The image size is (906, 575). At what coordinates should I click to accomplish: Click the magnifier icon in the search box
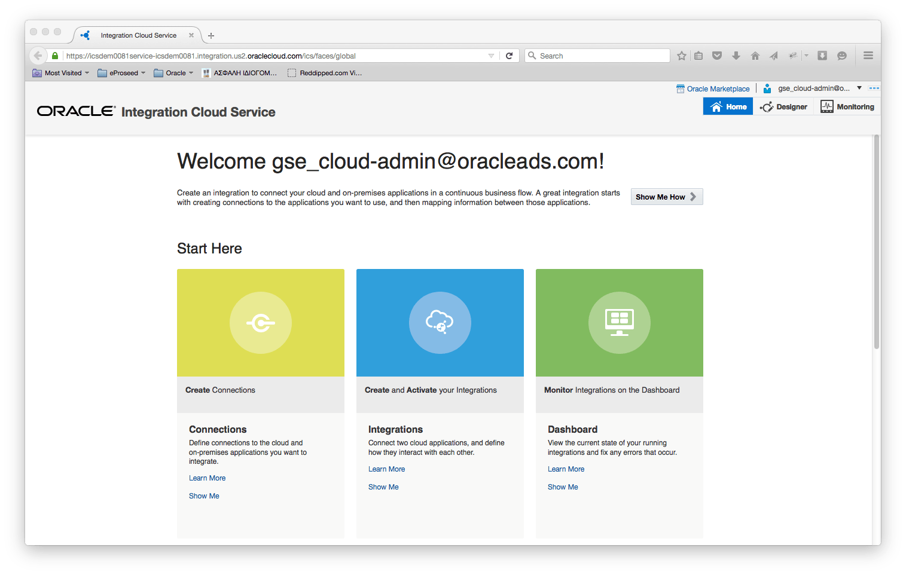click(532, 56)
